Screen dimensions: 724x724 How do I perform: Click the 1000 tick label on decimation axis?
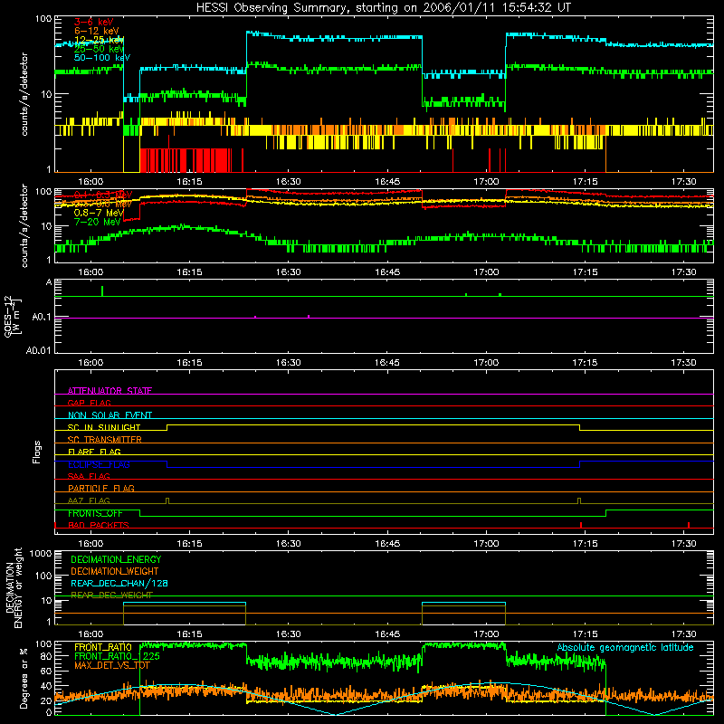point(41,554)
